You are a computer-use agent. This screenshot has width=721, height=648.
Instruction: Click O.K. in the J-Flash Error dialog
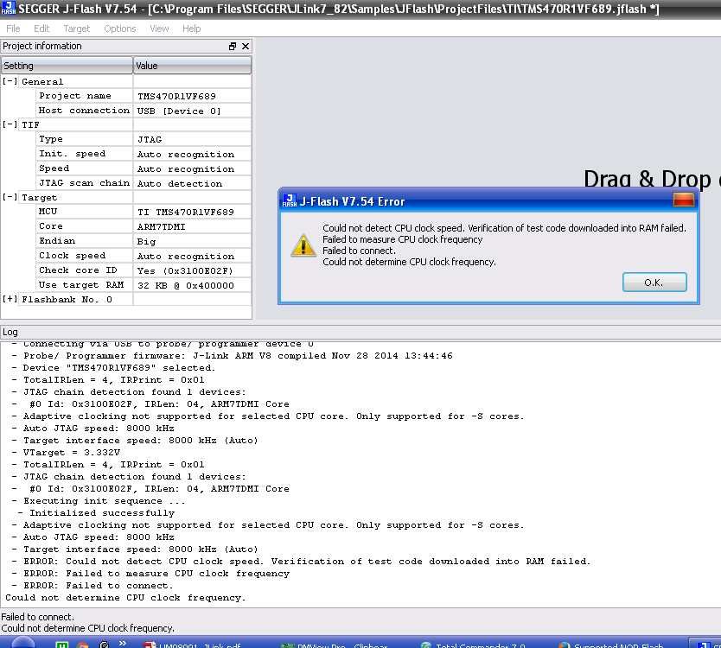click(654, 283)
